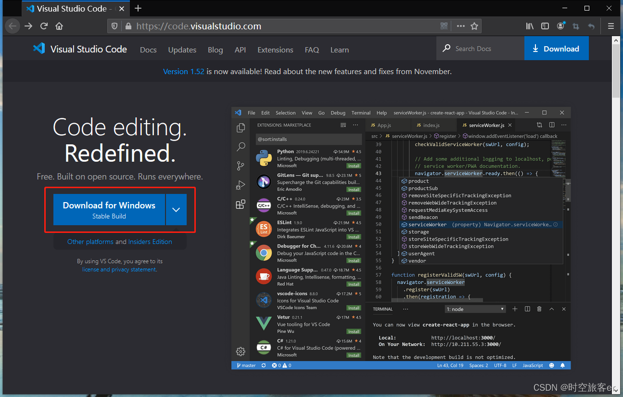This screenshot has height=397, width=623.
Task: Open the Firefox Library icon
Action: 530,26
